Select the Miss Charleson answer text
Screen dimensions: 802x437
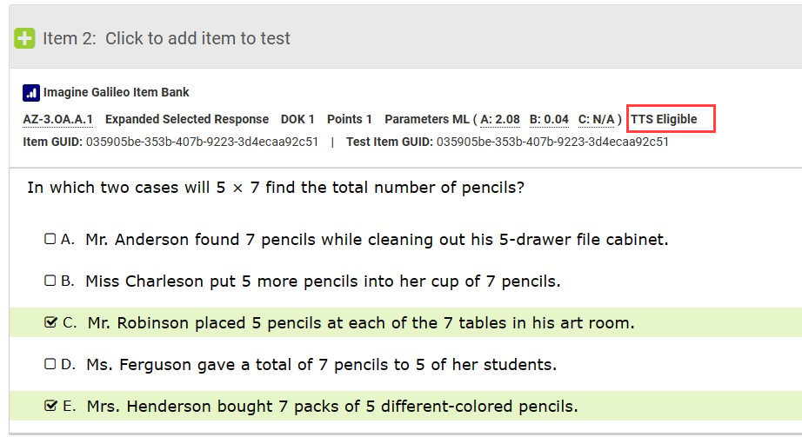point(323,281)
